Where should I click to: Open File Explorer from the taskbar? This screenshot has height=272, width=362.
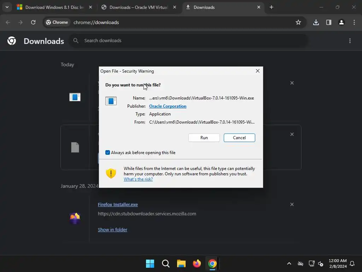(181, 263)
